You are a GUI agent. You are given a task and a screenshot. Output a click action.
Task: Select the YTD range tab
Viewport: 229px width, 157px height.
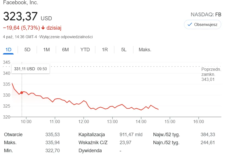(85, 50)
